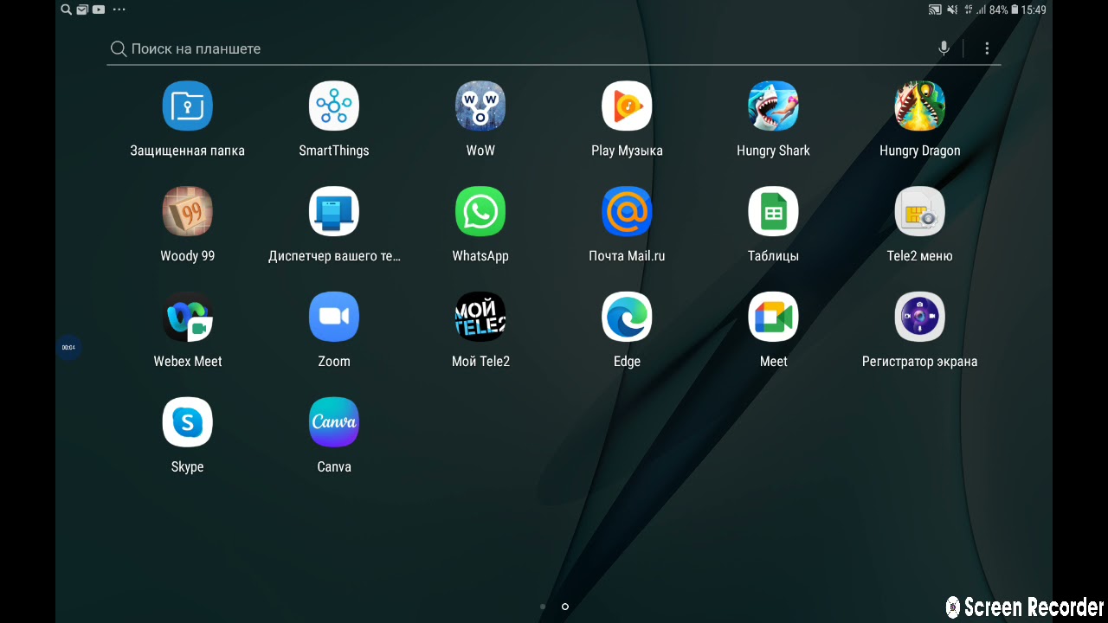
Task: Open Диспетчер вашего телефона app
Action: (x=334, y=212)
